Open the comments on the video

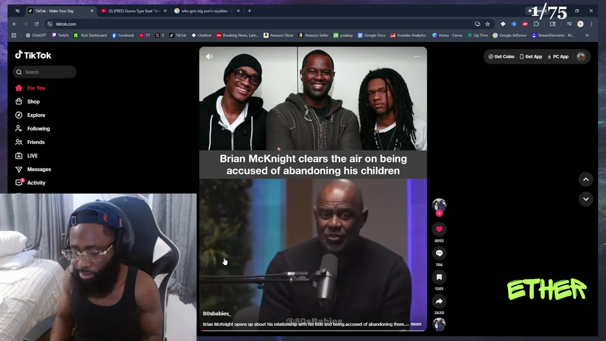(439, 253)
